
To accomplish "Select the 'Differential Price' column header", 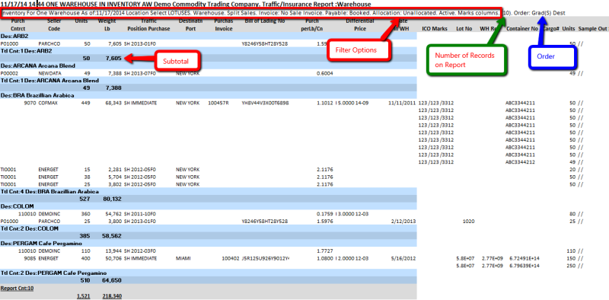I will (360, 25).
